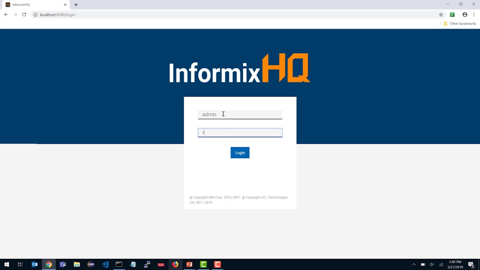The image size is (480, 270).
Task: Open the RSA taskbar application
Action: click(x=161, y=264)
